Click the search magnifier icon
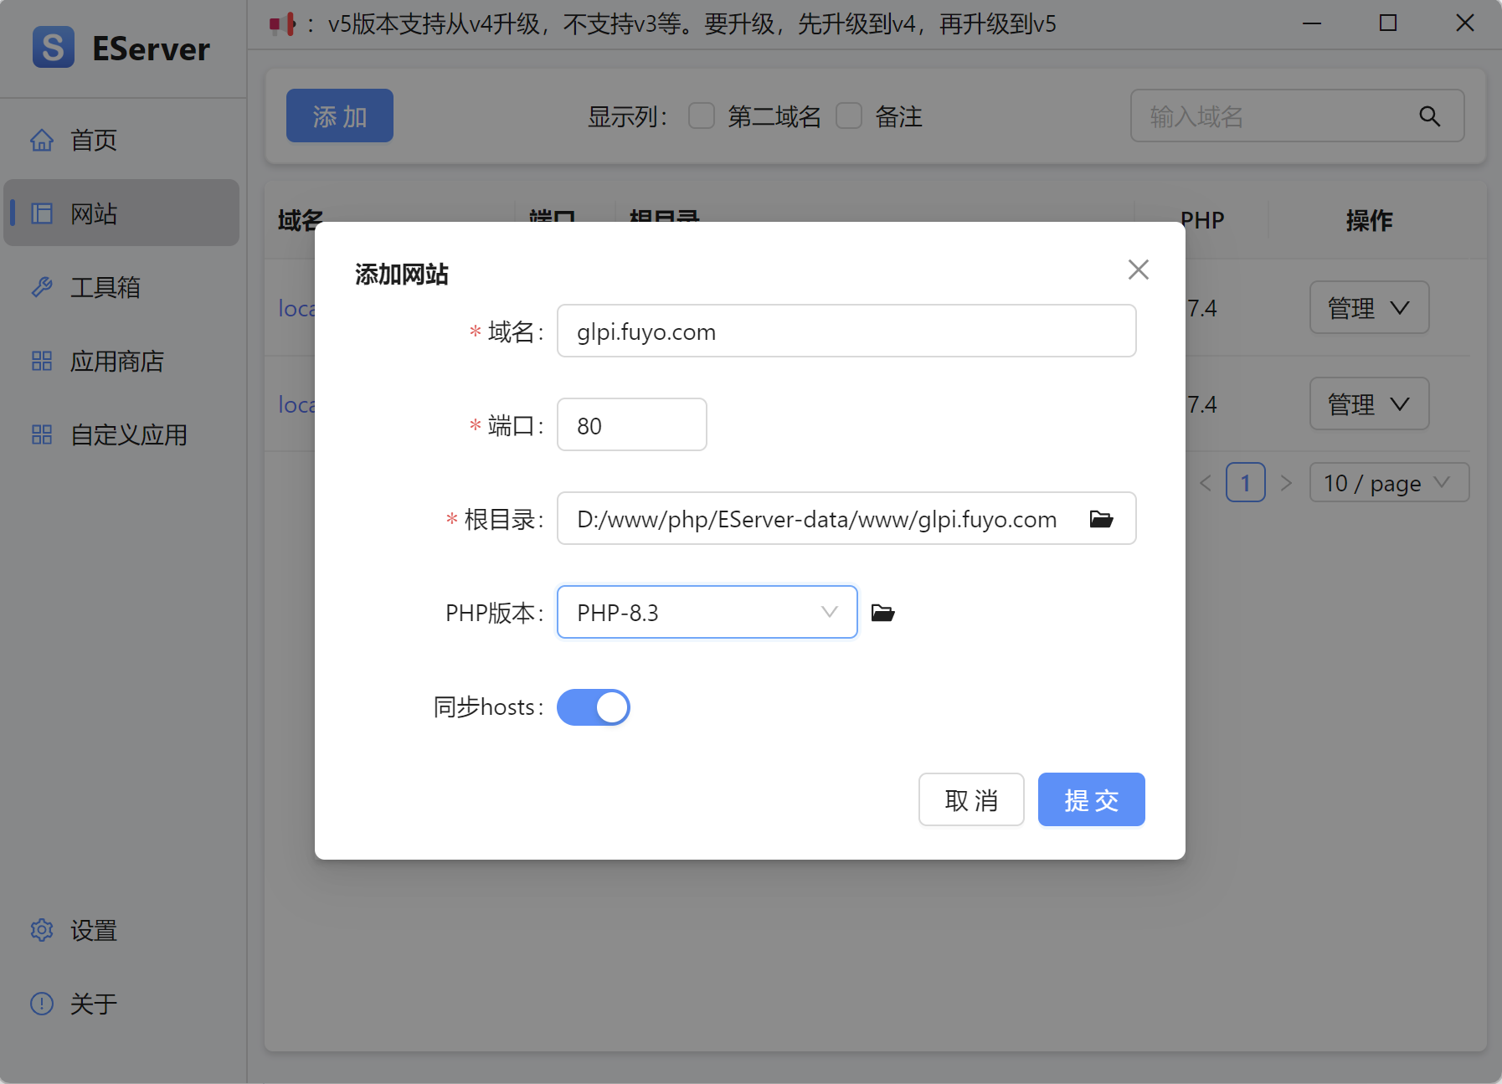This screenshot has height=1084, width=1502. [1429, 116]
